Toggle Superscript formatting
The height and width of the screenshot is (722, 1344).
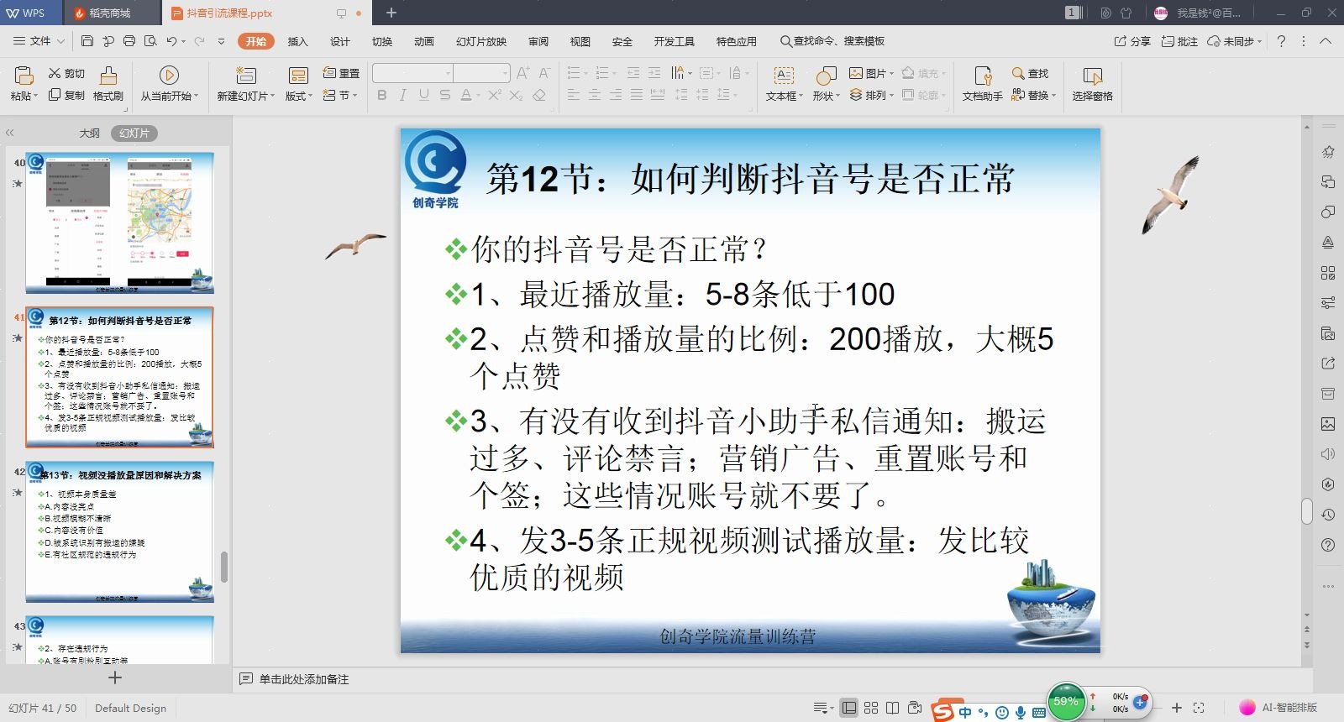coord(495,95)
